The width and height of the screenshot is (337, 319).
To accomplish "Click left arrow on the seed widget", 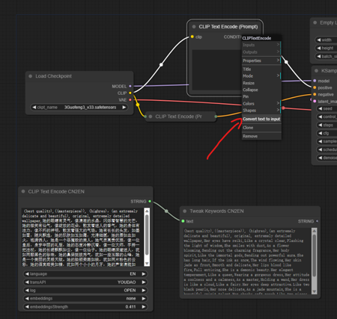I will pyautogui.click(x=321, y=108).
